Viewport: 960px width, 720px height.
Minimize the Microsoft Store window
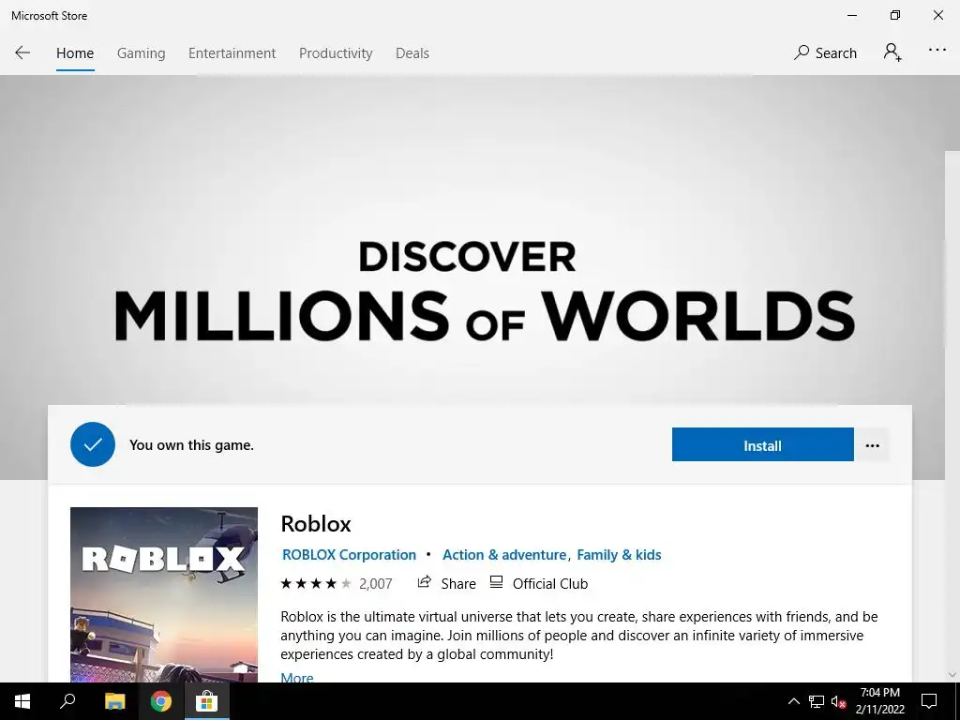[852, 15]
